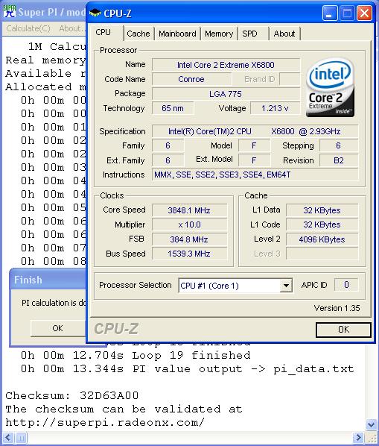Screen dimensions: 379x446
Task: Go to the About tab in CPU-Z
Action: (284, 34)
